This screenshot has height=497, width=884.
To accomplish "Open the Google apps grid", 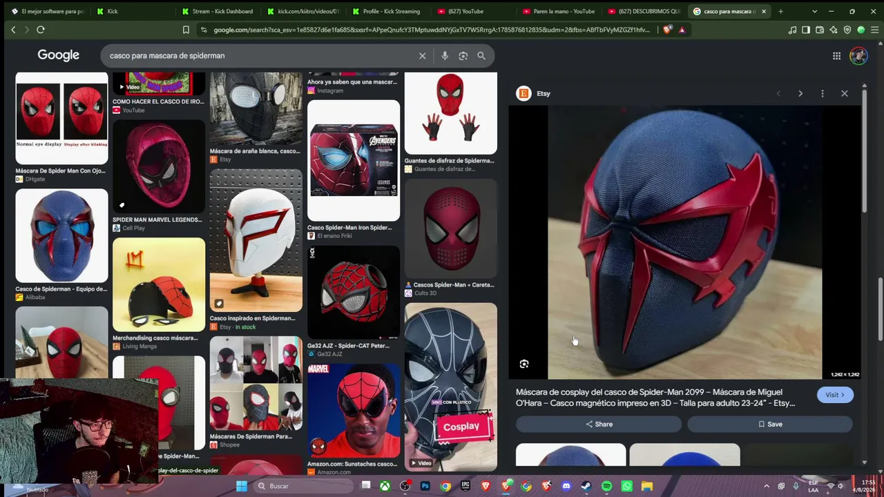I will coord(836,56).
